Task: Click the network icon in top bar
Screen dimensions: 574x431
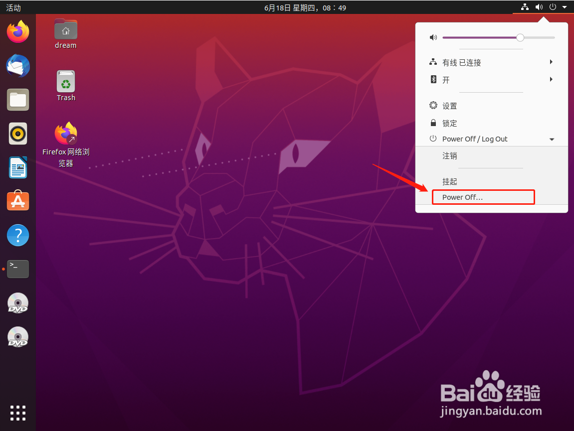Action: coord(525,7)
